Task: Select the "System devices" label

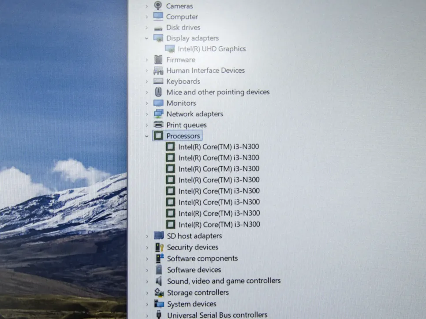Action: [191, 304]
